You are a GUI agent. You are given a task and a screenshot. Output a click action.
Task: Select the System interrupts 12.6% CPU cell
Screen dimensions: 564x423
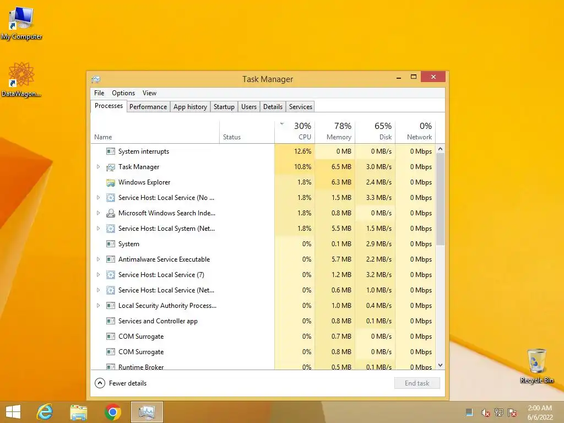295,151
